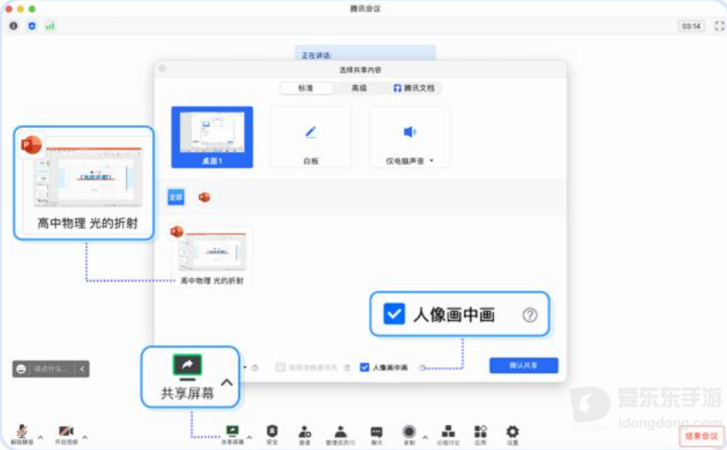
Task: Switch to the 标准 tab
Action: coord(306,88)
